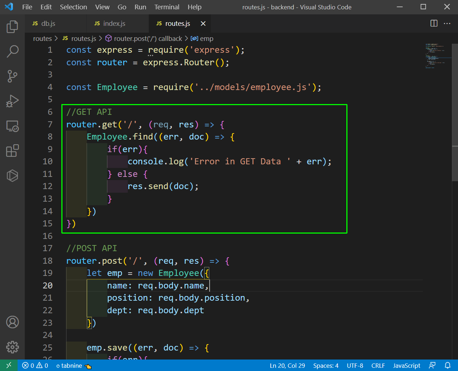Open the feedback icon in status bar
Screen dimensions: 458x371
point(432,366)
